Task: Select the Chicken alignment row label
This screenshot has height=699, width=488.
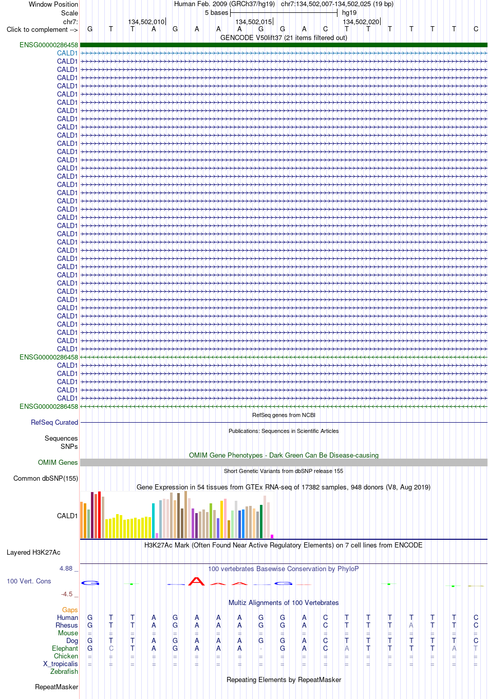Action: (66, 656)
